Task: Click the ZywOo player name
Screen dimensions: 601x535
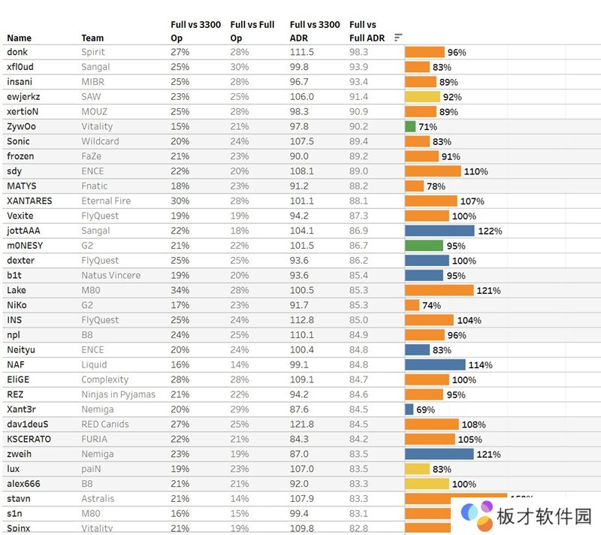Action: (x=21, y=127)
